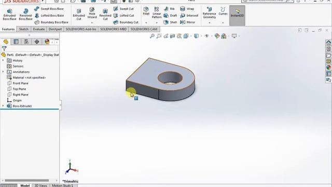
Task: Expand the Hole Wizard dropdown arrow
Action: pyautogui.click(x=92, y=22)
